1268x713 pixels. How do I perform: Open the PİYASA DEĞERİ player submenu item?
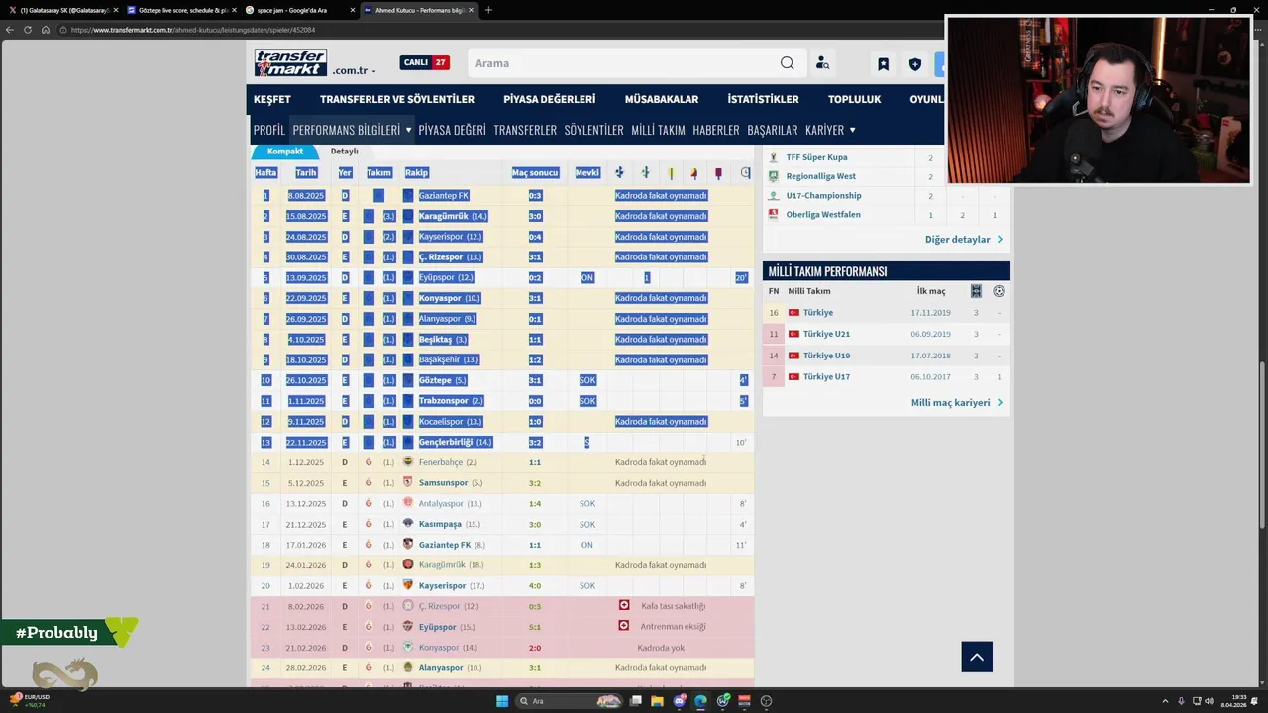452,130
